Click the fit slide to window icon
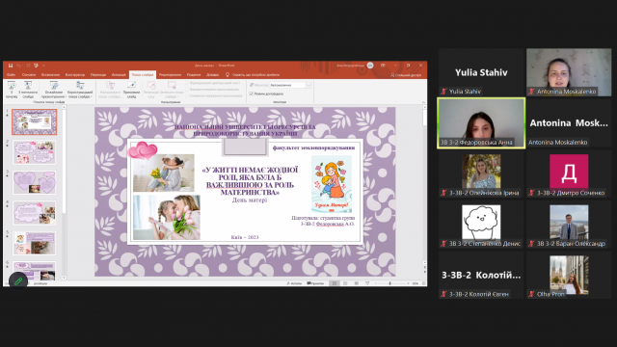 (424, 283)
